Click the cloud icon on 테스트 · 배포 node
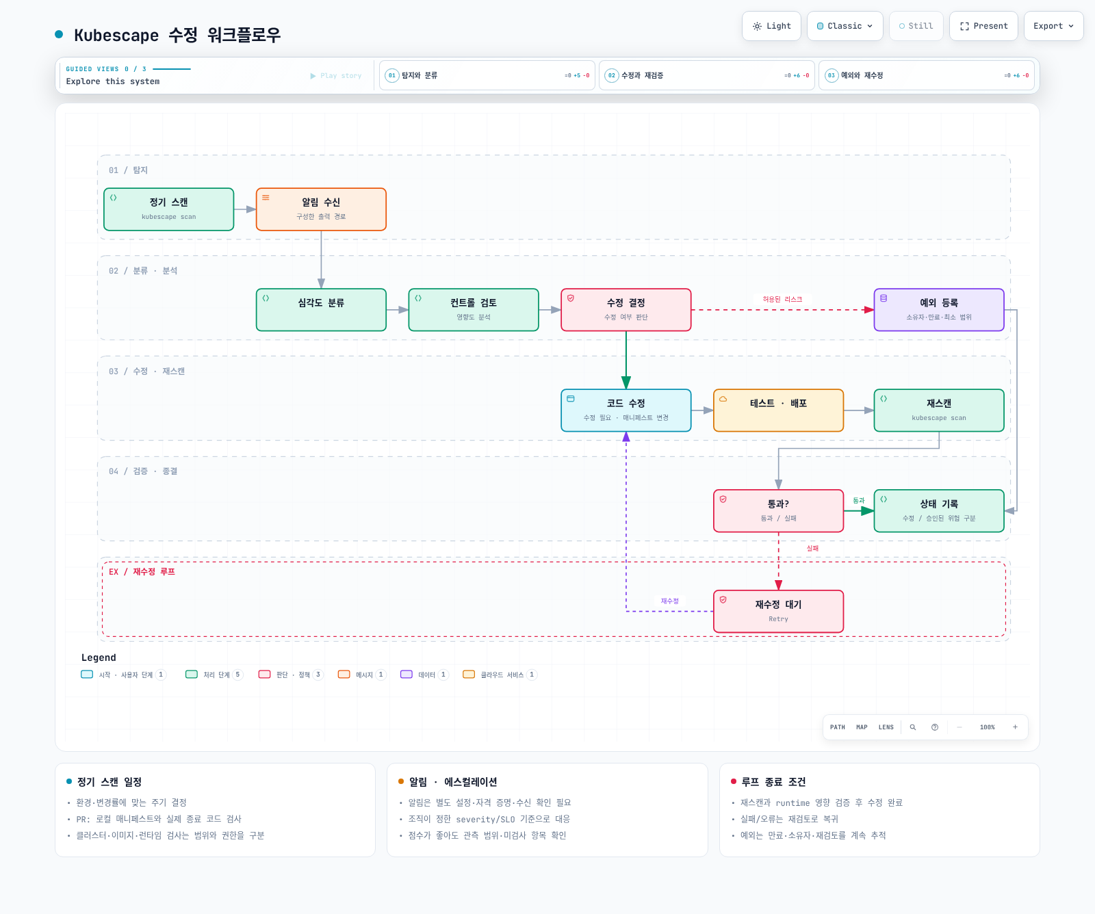 coord(723,399)
